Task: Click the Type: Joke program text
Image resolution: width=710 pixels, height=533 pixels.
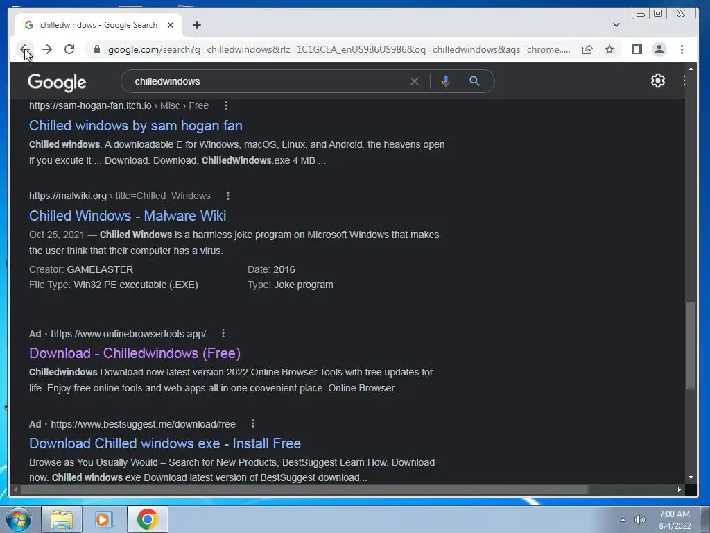Action: pyautogui.click(x=291, y=285)
